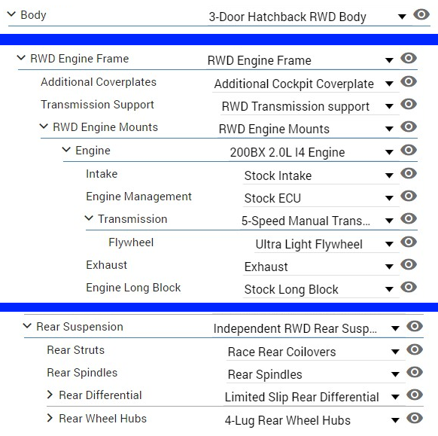Click the Rear Spindles label
Viewport: 438px width, 436px height.
click(82, 373)
